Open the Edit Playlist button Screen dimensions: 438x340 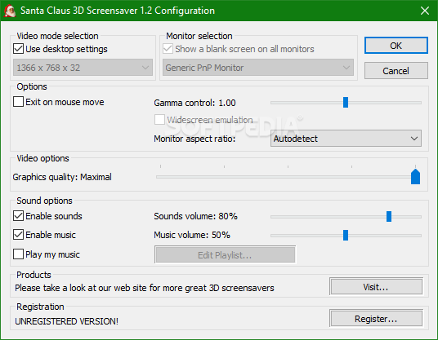225,254
